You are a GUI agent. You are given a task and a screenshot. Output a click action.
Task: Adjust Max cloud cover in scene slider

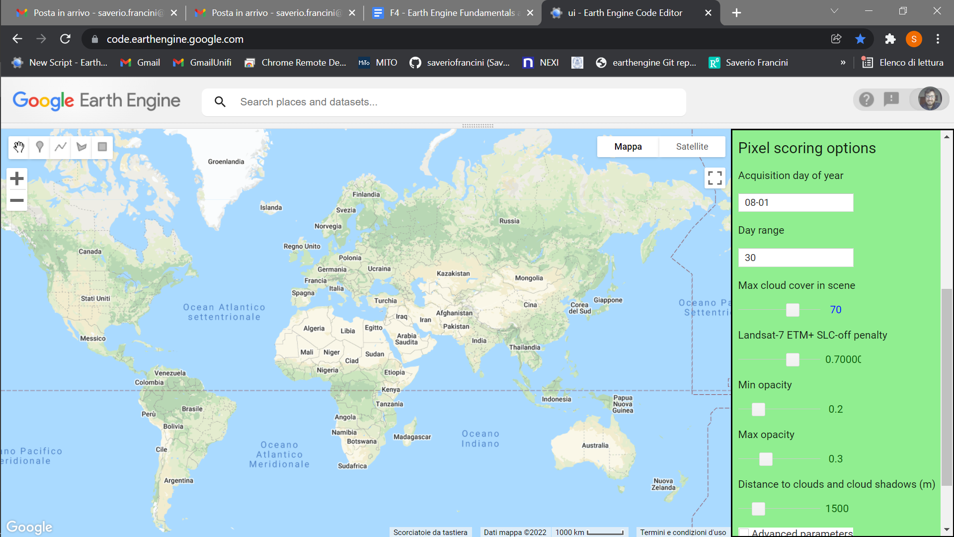793,310
